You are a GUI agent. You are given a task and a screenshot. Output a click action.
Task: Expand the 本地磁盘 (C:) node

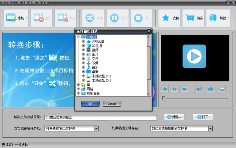(x=83, y=76)
